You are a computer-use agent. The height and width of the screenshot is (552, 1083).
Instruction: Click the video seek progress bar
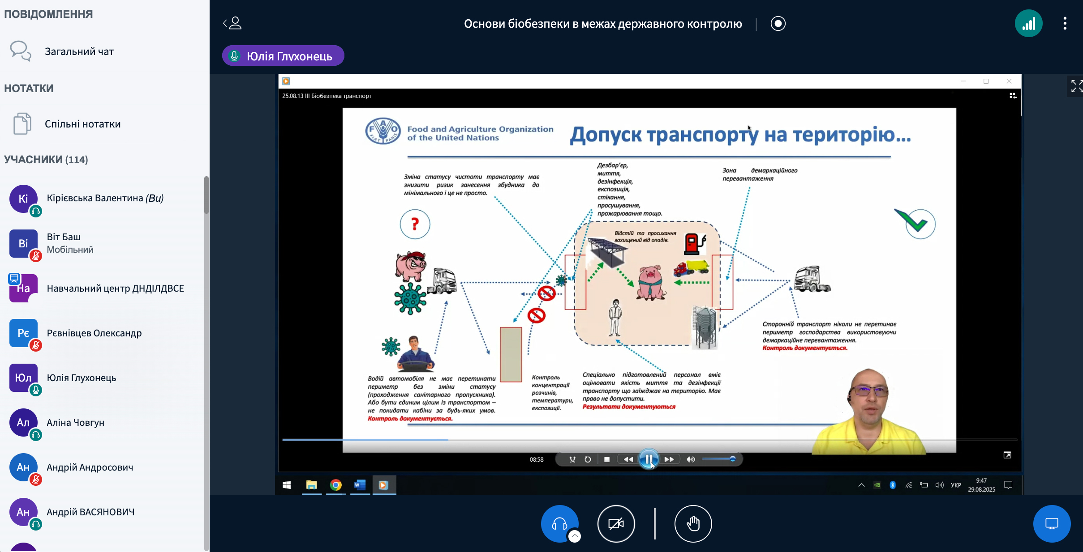coord(649,440)
